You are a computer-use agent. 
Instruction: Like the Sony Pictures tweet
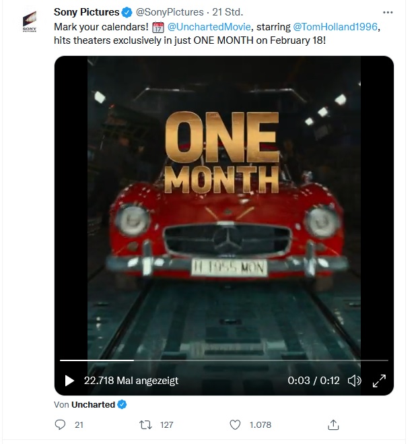pos(236,424)
